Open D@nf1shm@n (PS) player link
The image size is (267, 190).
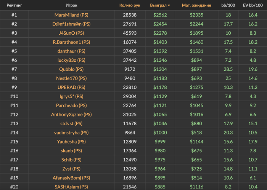pyautogui.click(x=71, y=24)
